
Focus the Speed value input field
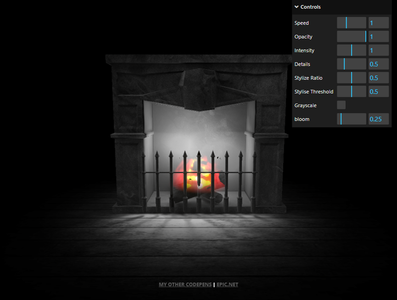point(379,23)
